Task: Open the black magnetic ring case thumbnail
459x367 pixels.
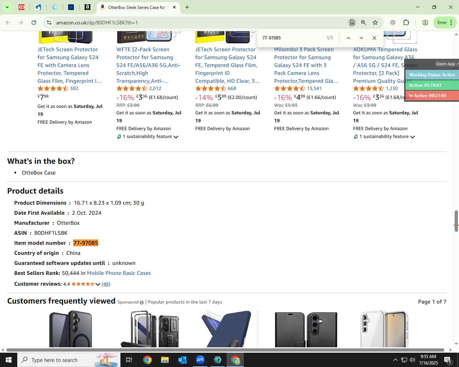Action: click(71, 329)
